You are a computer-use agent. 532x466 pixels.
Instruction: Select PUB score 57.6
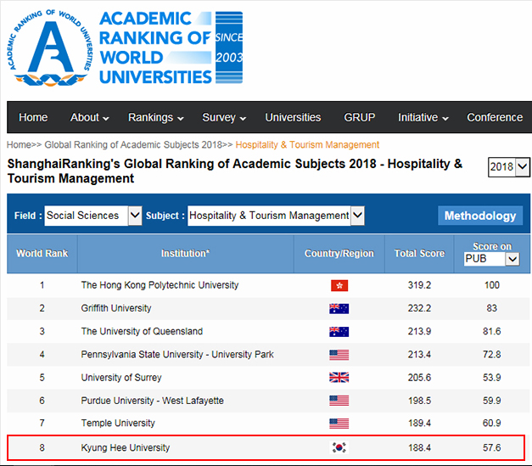point(491,447)
